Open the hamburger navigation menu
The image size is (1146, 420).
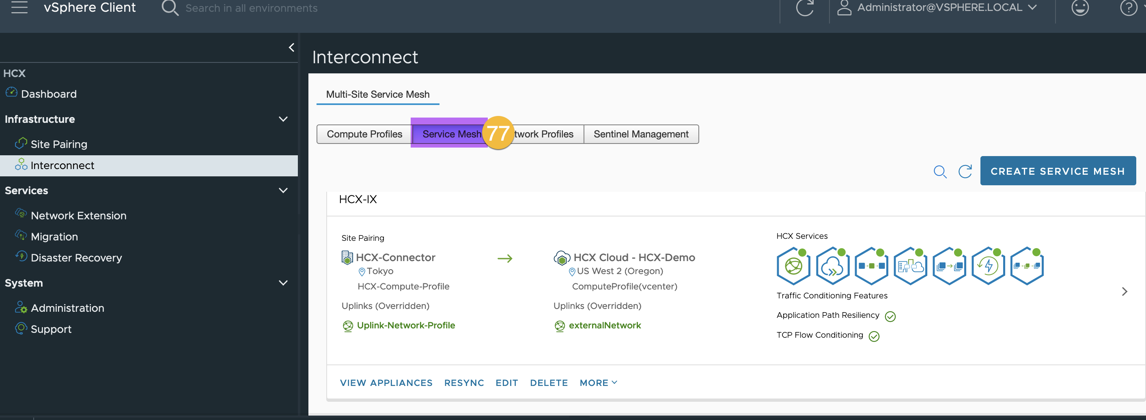[19, 8]
